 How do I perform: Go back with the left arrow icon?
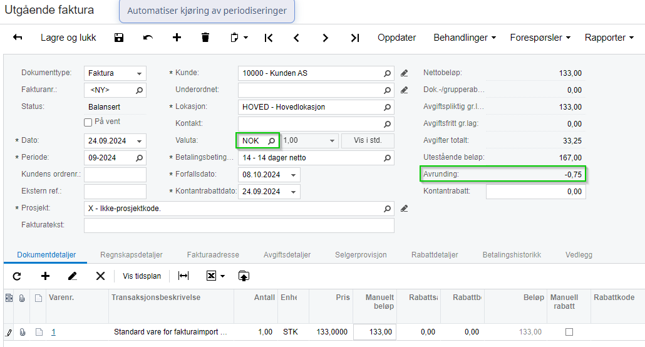pos(18,38)
